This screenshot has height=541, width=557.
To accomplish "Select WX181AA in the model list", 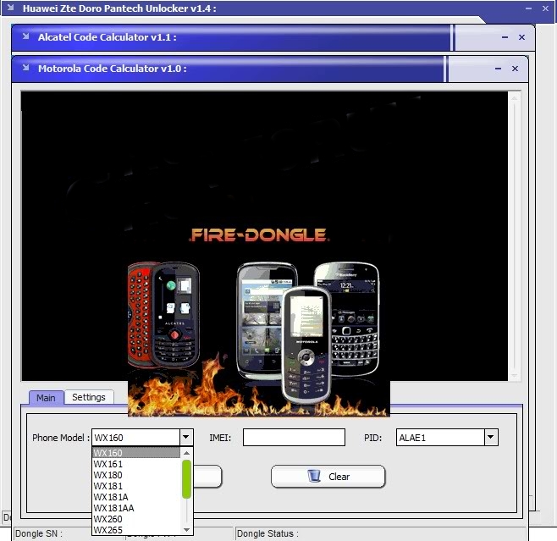I will coord(136,508).
